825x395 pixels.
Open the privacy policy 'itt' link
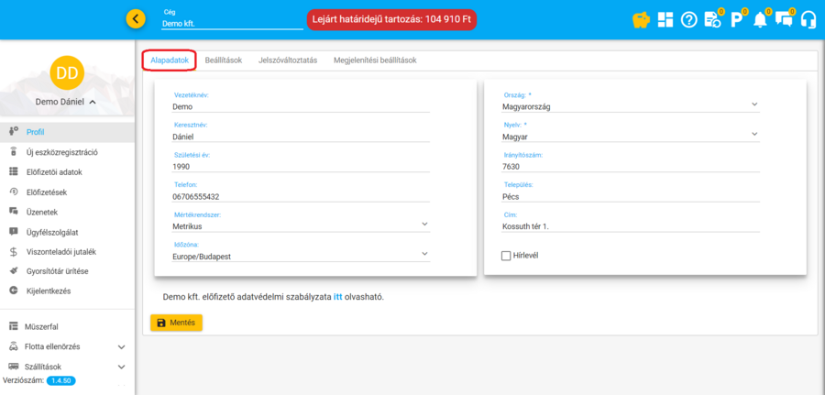click(337, 297)
